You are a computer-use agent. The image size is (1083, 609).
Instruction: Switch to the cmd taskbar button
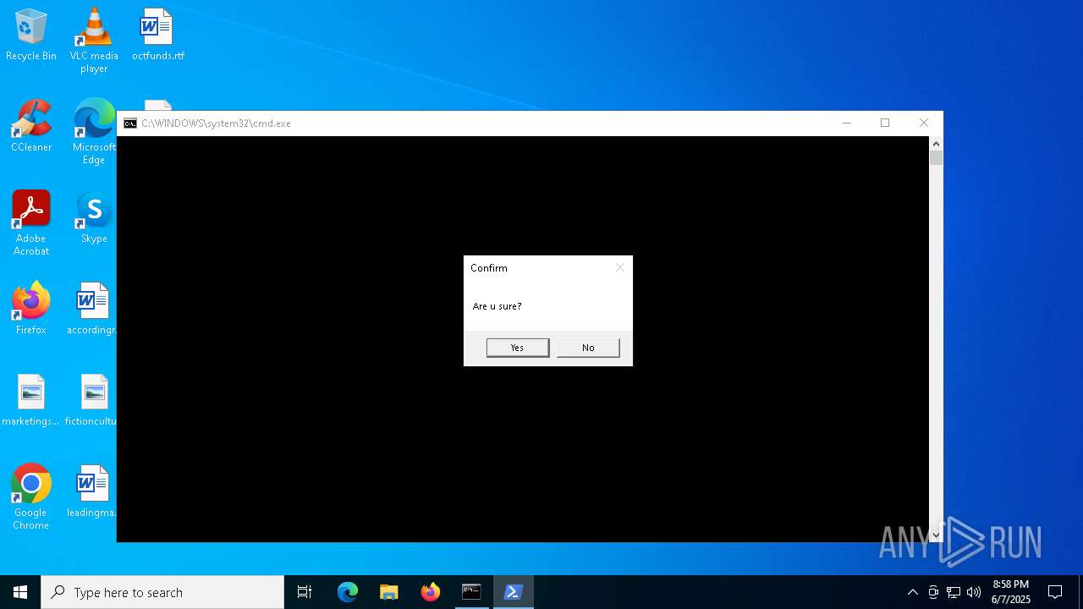click(471, 592)
